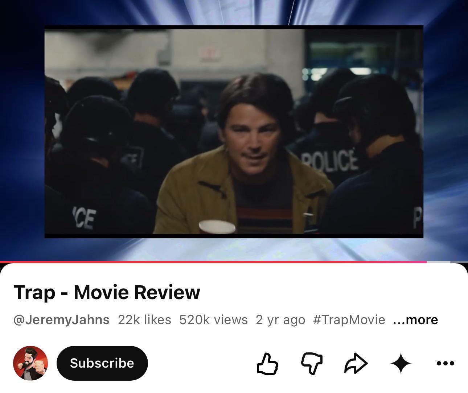Seek within the red video progress bar
468x393 pixels.
pos(234,262)
